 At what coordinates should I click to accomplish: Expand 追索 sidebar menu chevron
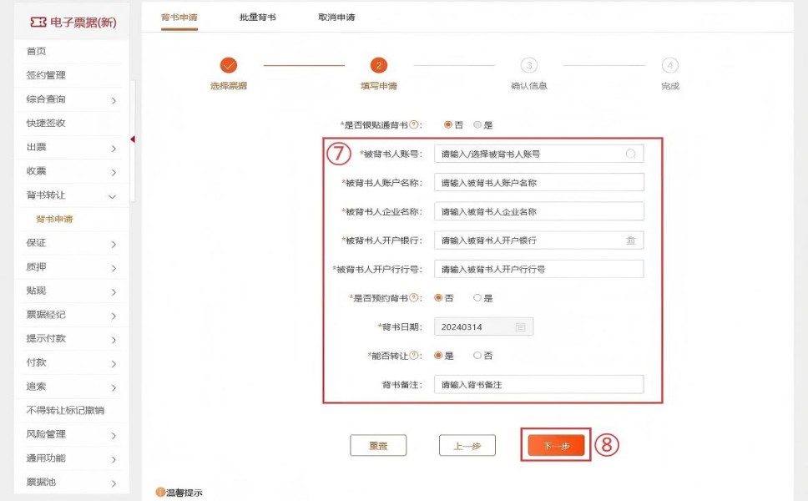[114, 387]
